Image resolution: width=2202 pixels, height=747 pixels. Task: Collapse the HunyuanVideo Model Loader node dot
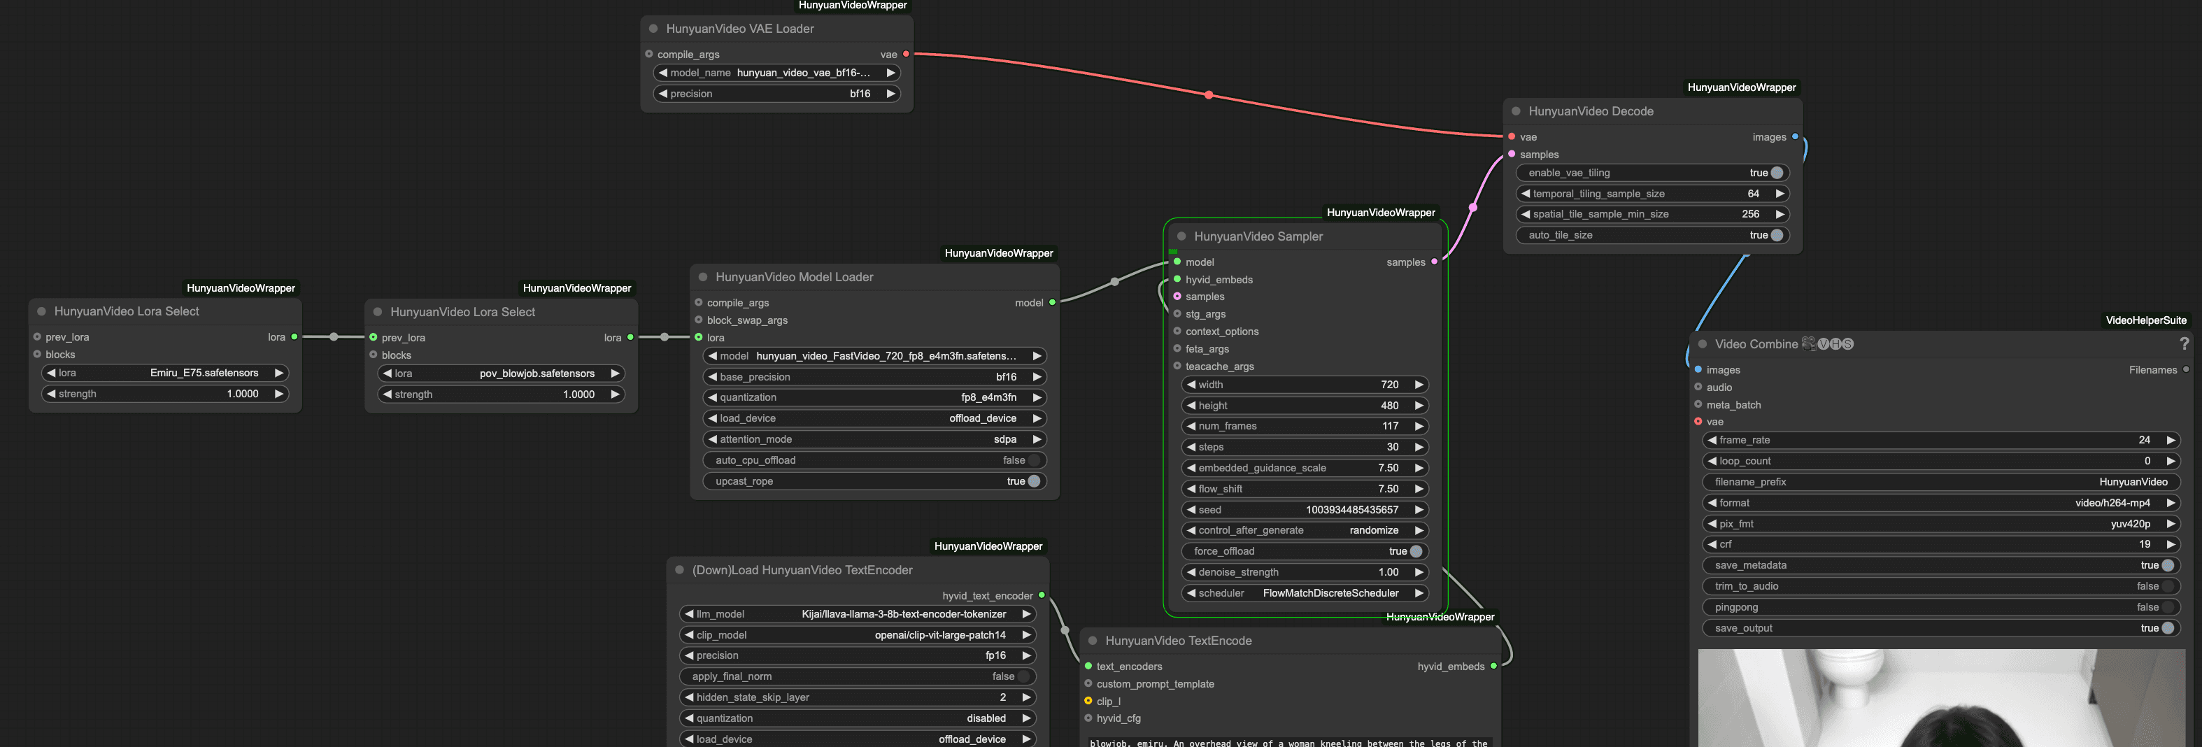(x=703, y=277)
